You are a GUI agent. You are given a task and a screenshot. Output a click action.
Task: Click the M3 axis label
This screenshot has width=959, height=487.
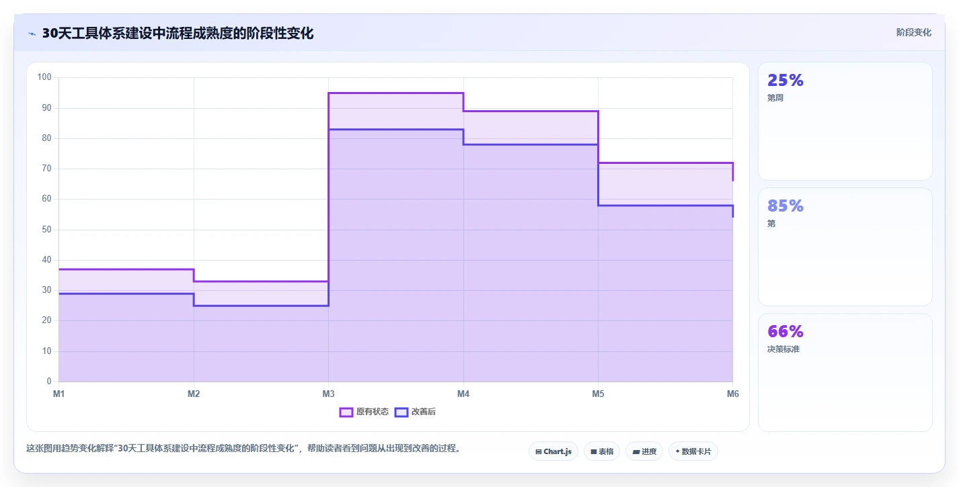328,394
